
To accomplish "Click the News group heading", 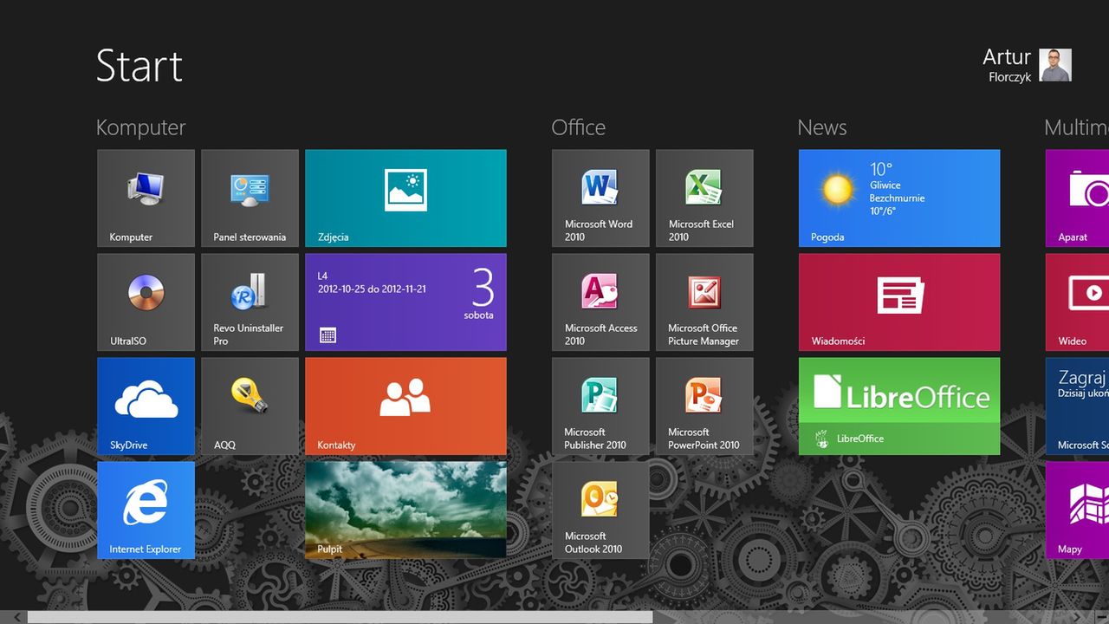I will [822, 127].
